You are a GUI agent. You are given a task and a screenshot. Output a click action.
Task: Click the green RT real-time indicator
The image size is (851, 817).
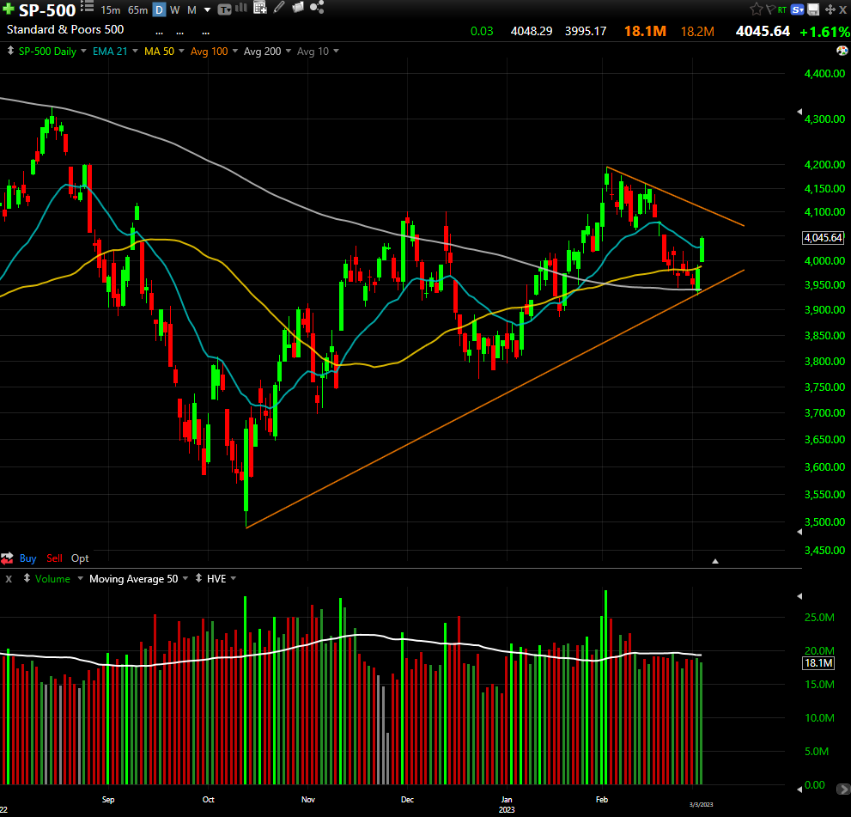click(x=782, y=9)
